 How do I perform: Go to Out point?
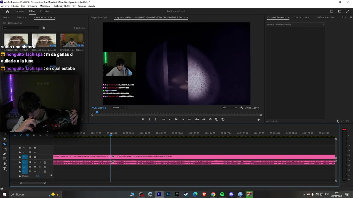189,119
